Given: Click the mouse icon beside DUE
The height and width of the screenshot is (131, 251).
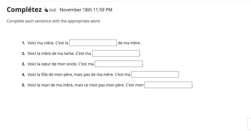Looking at the screenshot, I should tap(46, 10).
